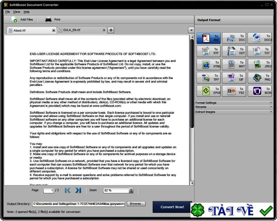Go to the last page arrow
Screen dimensions: 277x221
[x=78, y=190]
